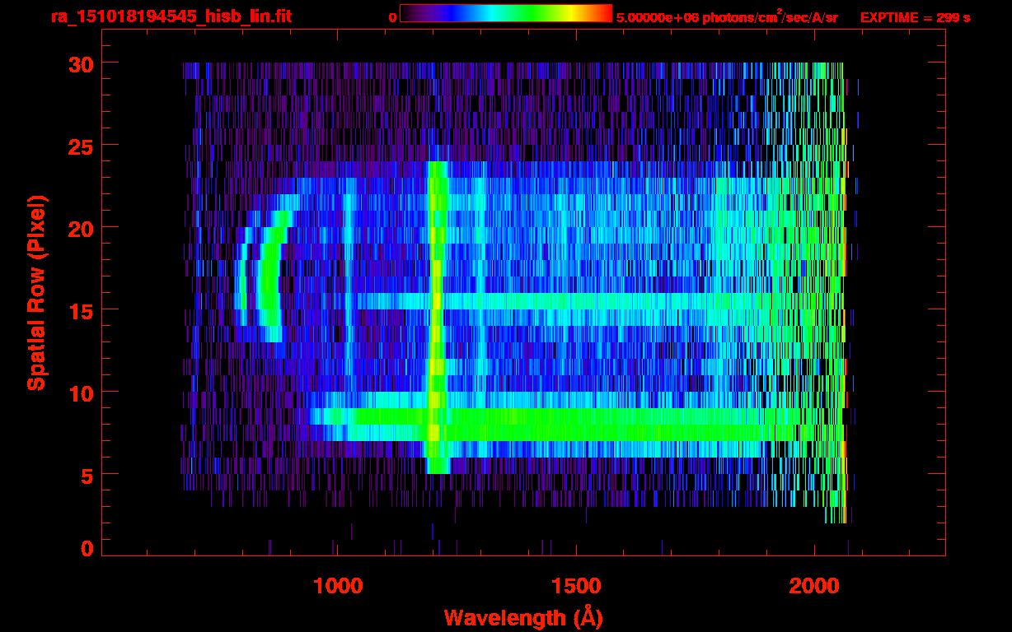Screen dimensions: 1012x632
Task: Click the y-axis tick label 30
Action: (82, 63)
